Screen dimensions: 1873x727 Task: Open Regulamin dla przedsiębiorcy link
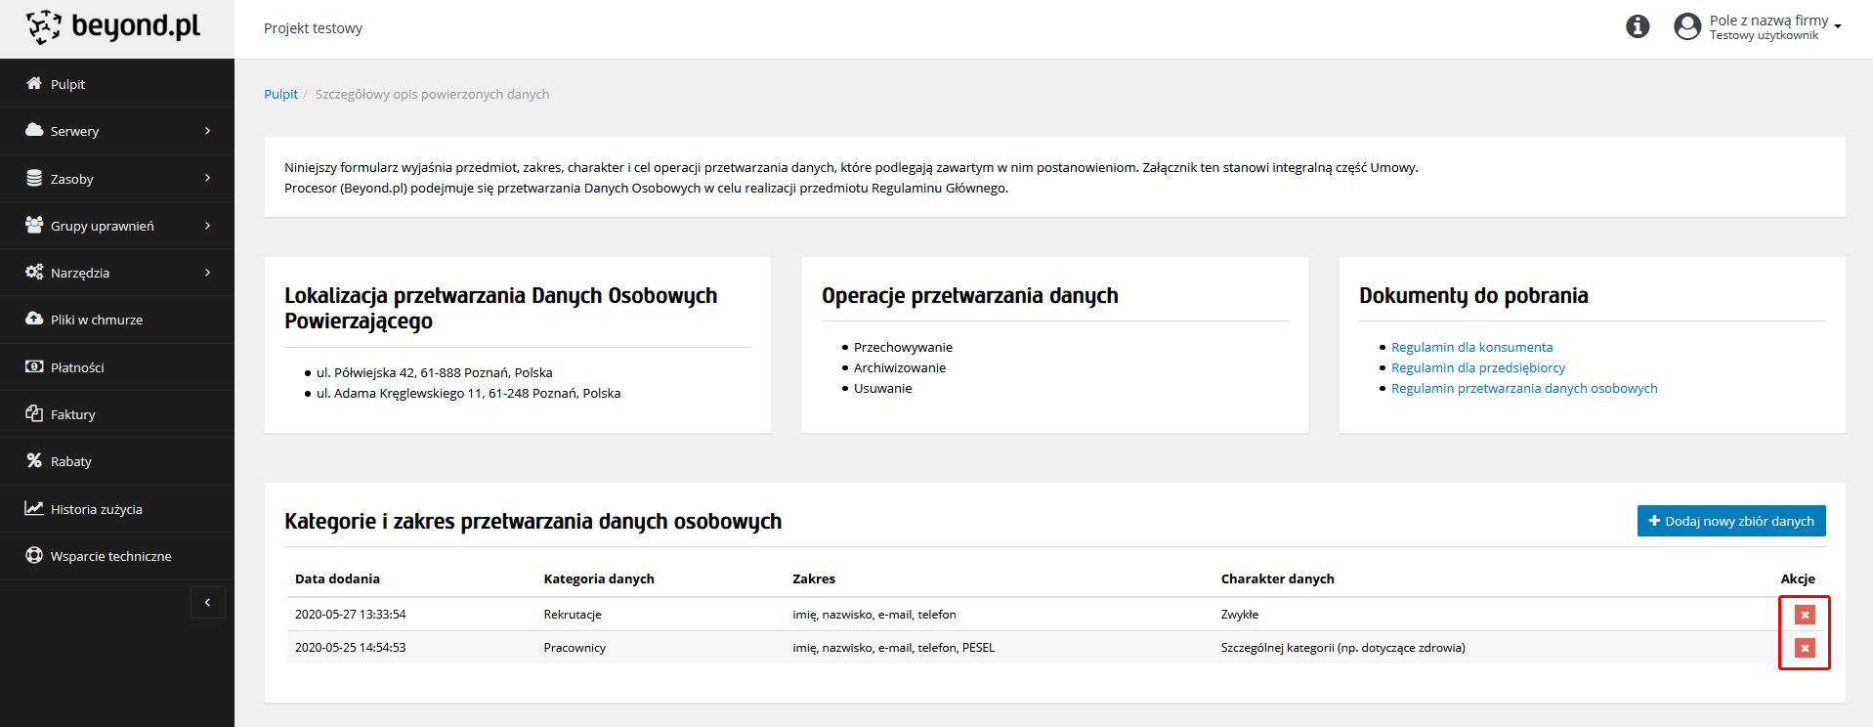coord(1478,367)
